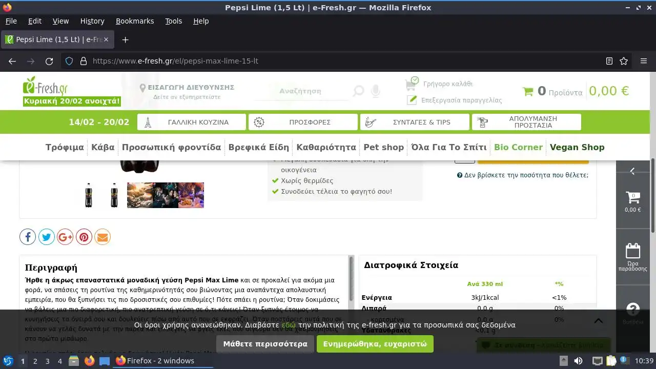This screenshot has height=369, width=656.
Task: Click Δεν βρίσκετε την ποσότητα link
Action: (523, 175)
